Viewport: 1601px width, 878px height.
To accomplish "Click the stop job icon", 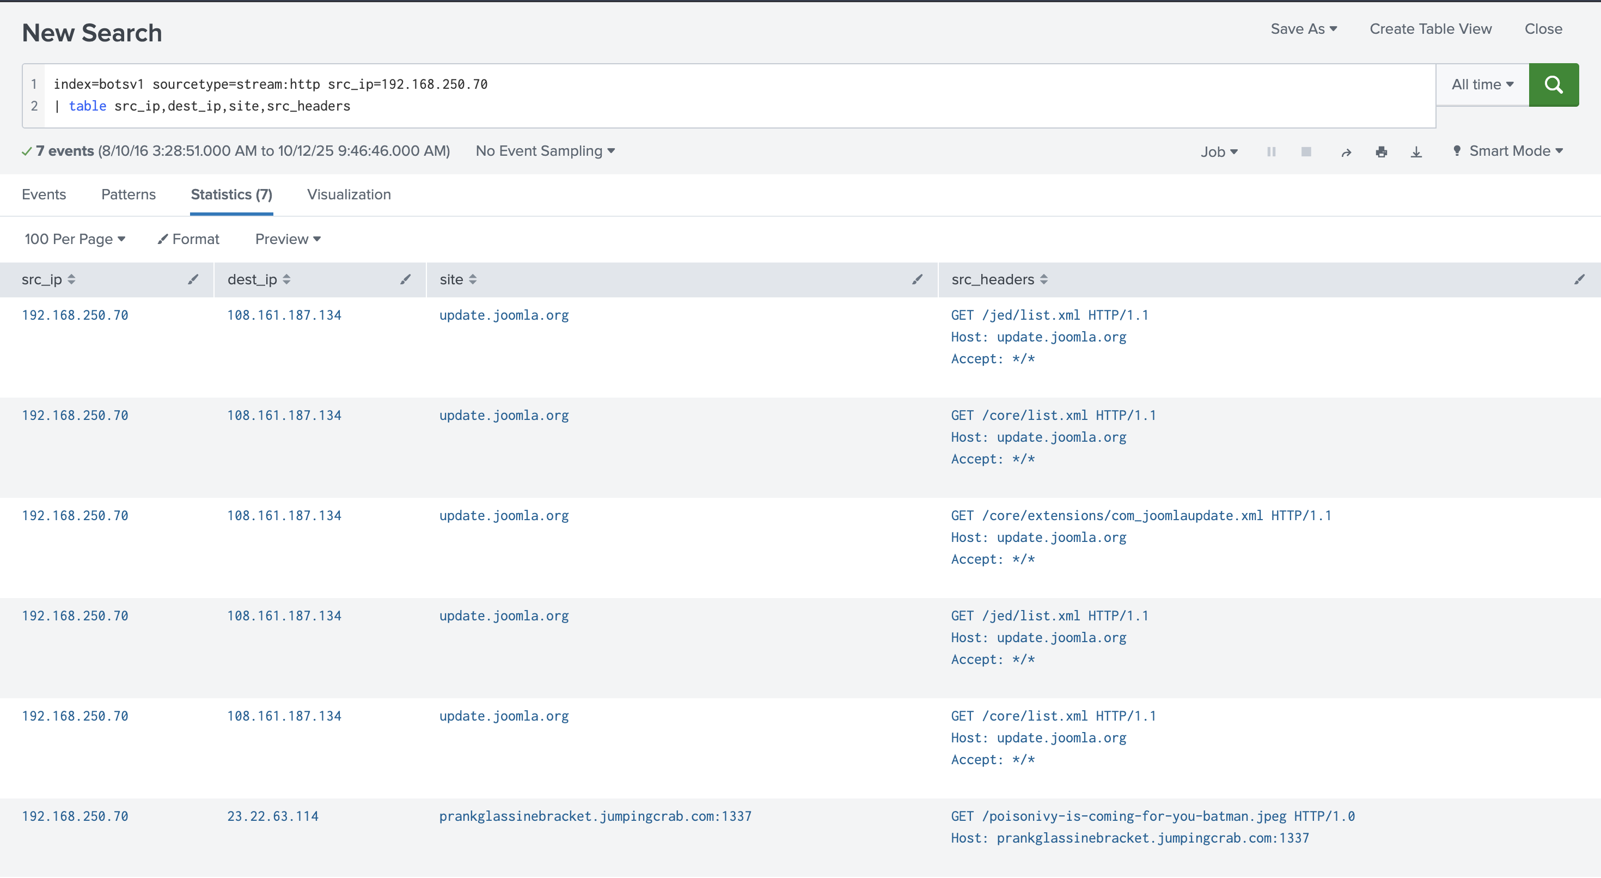I will coord(1306,152).
